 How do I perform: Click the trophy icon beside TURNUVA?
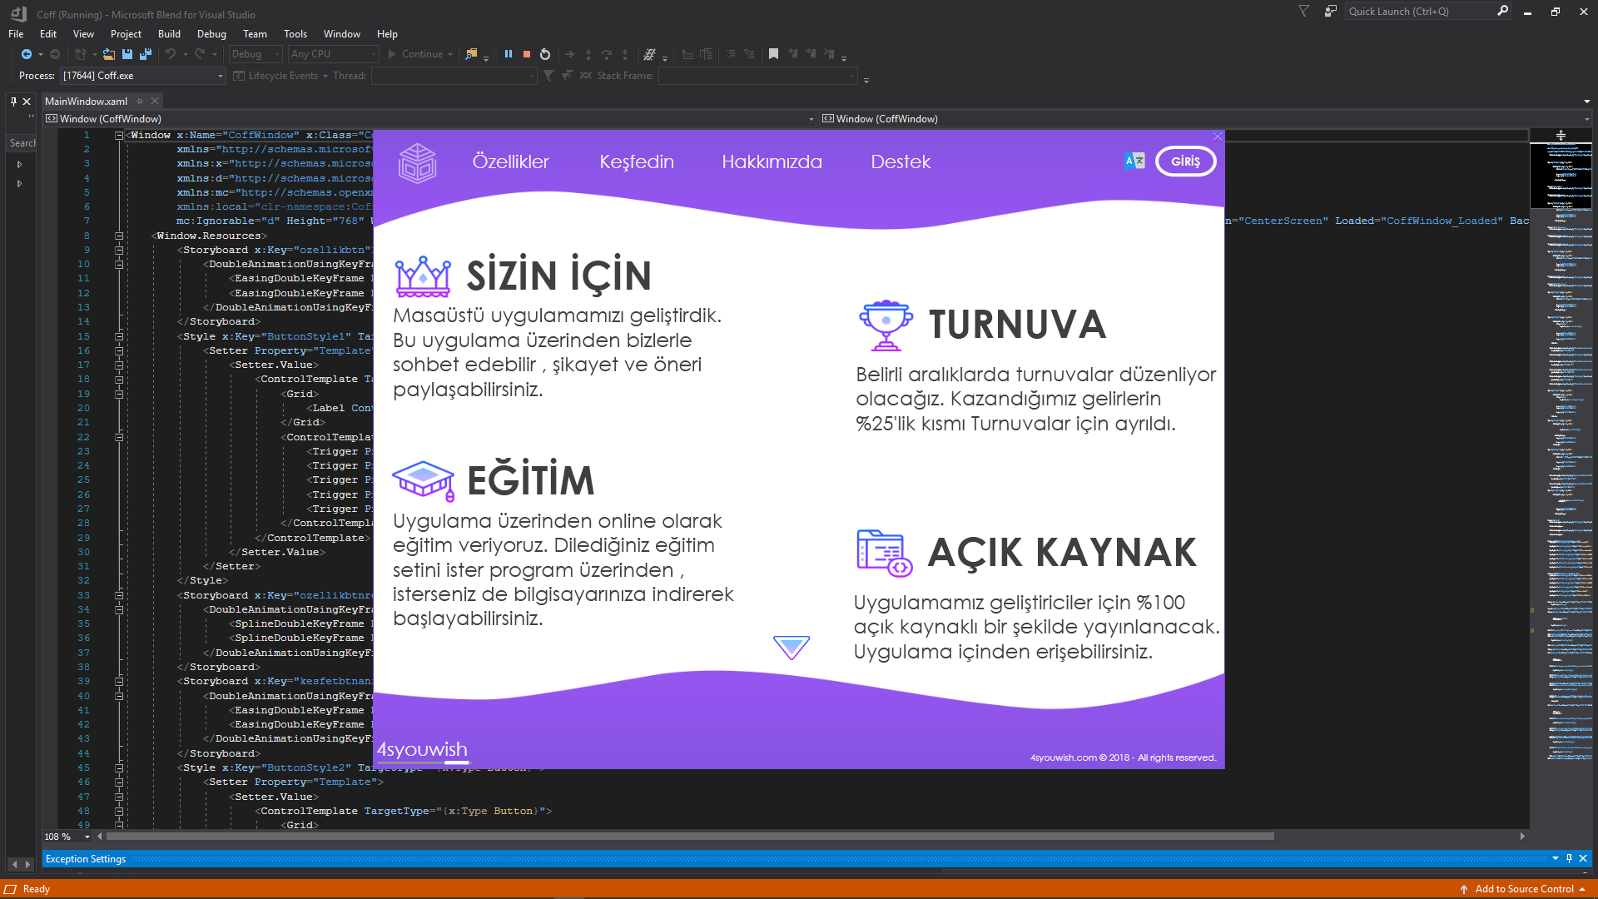886,325
